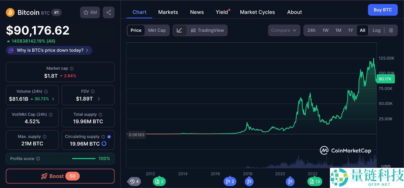
Task: Click the Market cap info icon
Action: (72, 68)
